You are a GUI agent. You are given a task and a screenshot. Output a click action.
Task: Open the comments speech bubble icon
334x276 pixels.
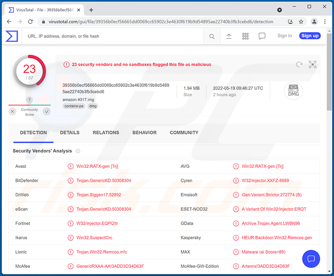click(262, 36)
